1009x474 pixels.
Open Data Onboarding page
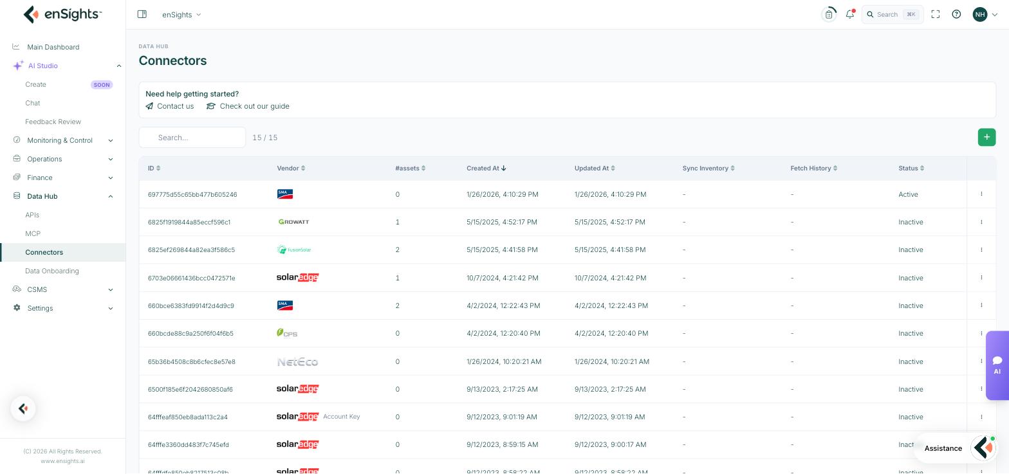tap(52, 271)
